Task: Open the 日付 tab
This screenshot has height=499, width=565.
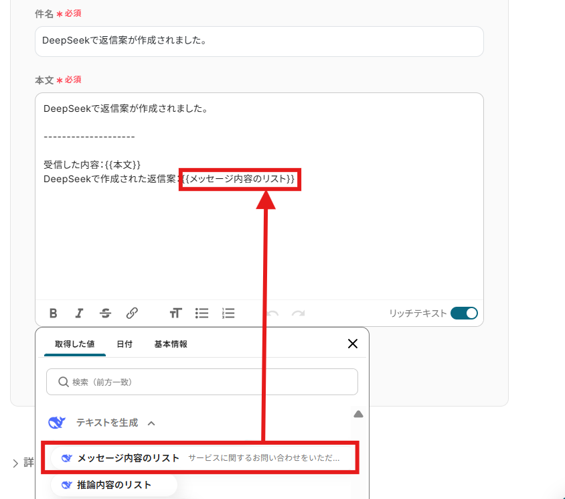Action: click(125, 344)
